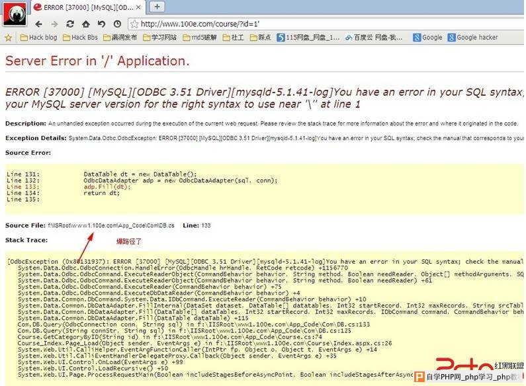Image resolution: width=526 pixels, height=386 pixels.
Task: Click the Com.DB.Query DB.cs:133 stack line
Action: 194,325
